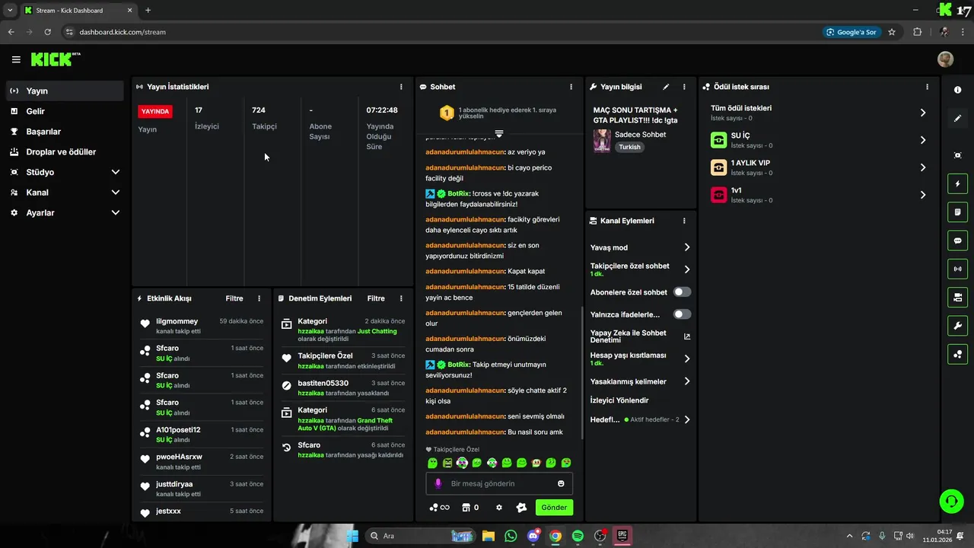Pick the first green emote in chat row
The width and height of the screenshot is (974, 548).
tap(432, 463)
